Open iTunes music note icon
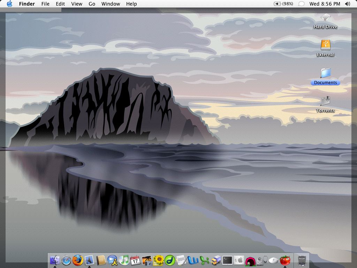Viewport: 357px width, 268px height. 124,260
